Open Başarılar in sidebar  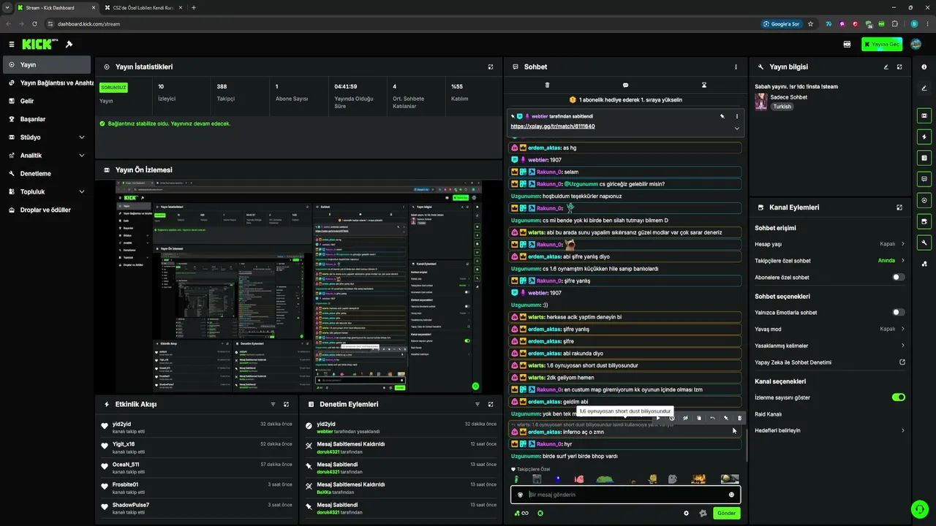click(48, 119)
